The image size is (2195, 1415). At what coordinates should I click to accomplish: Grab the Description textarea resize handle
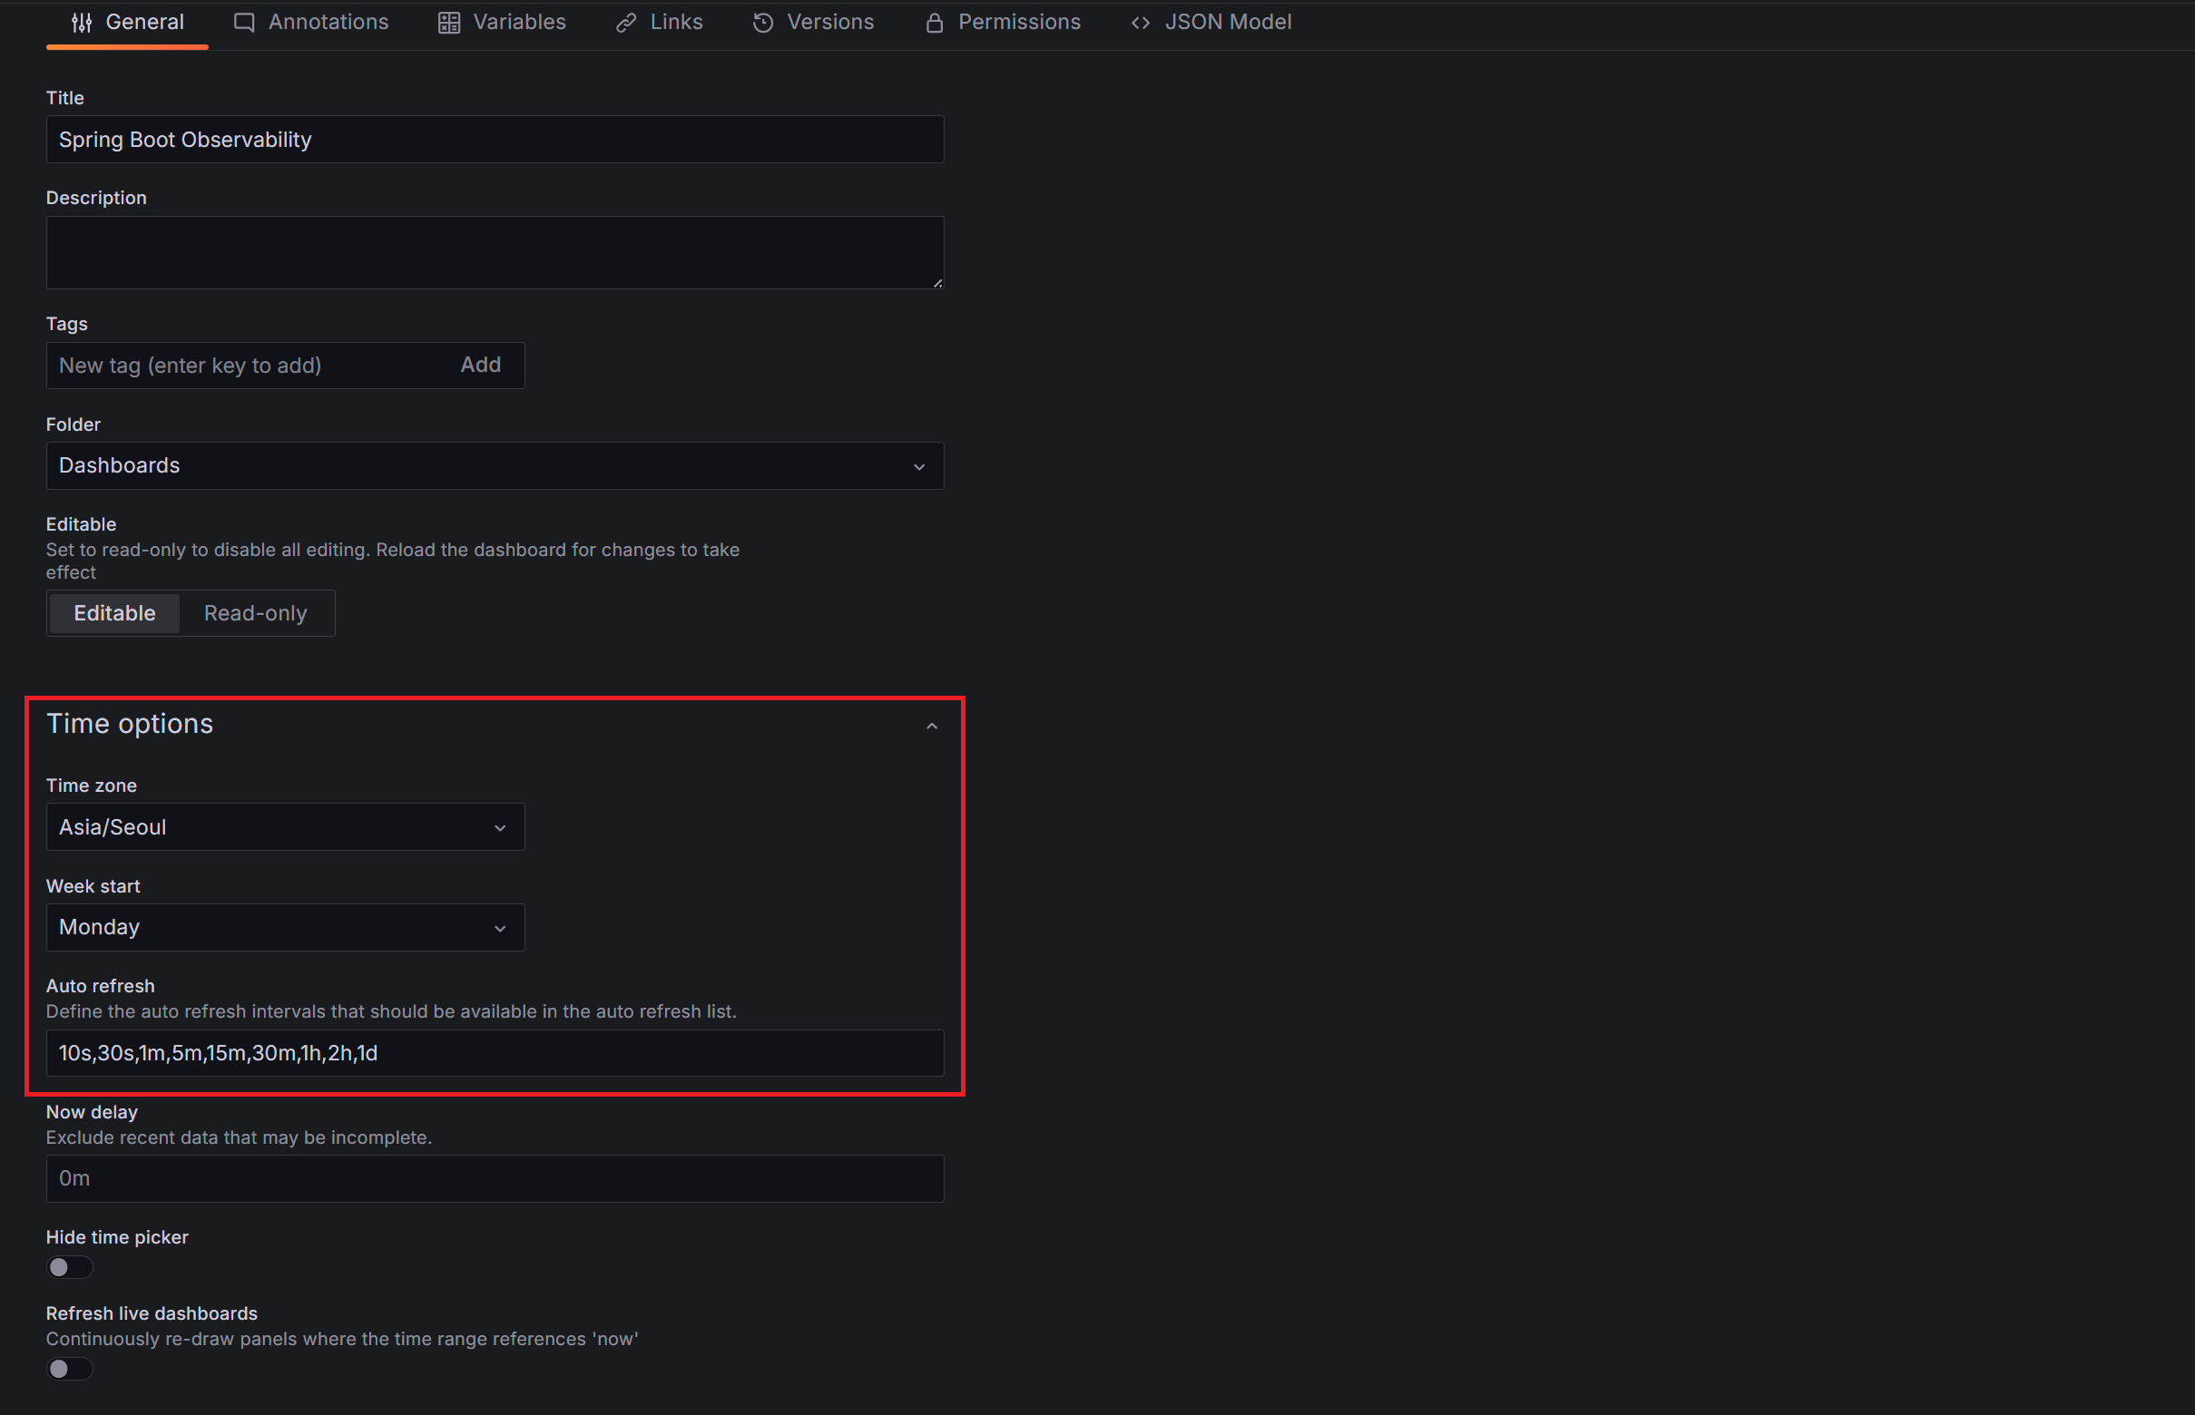pos(937,283)
